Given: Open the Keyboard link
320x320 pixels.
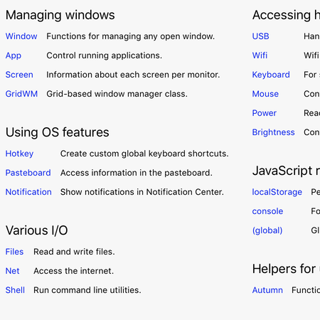Looking at the screenshot, I should click(x=271, y=75).
